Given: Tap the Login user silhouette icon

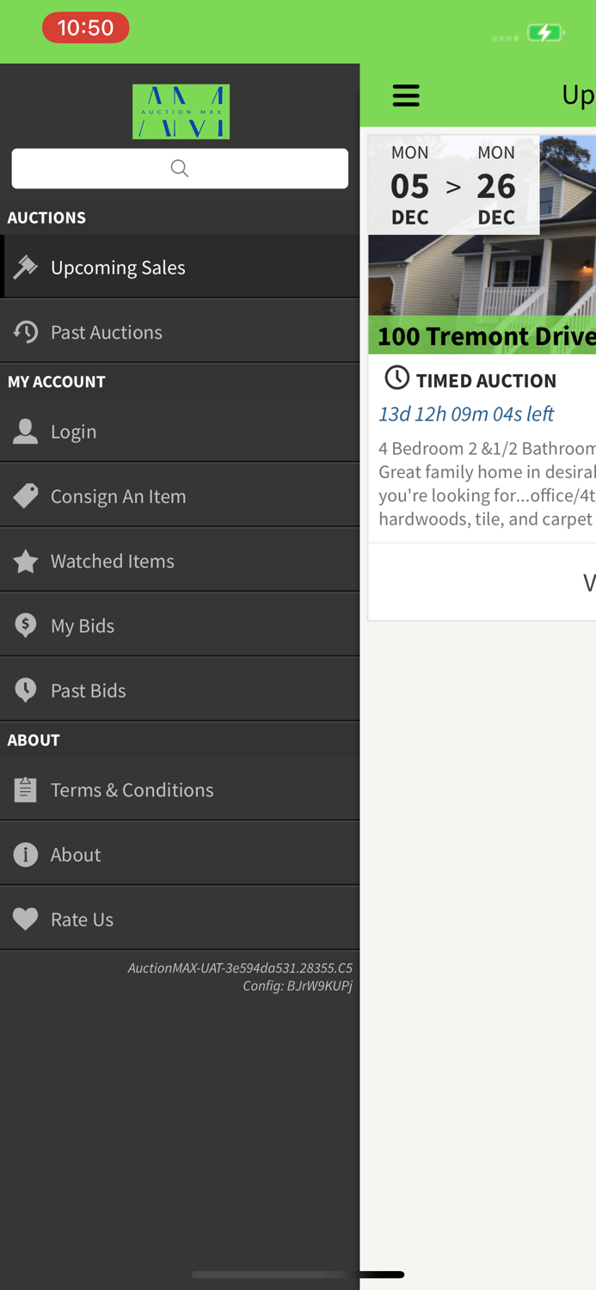Looking at the screenshot, I should [25, 430].
